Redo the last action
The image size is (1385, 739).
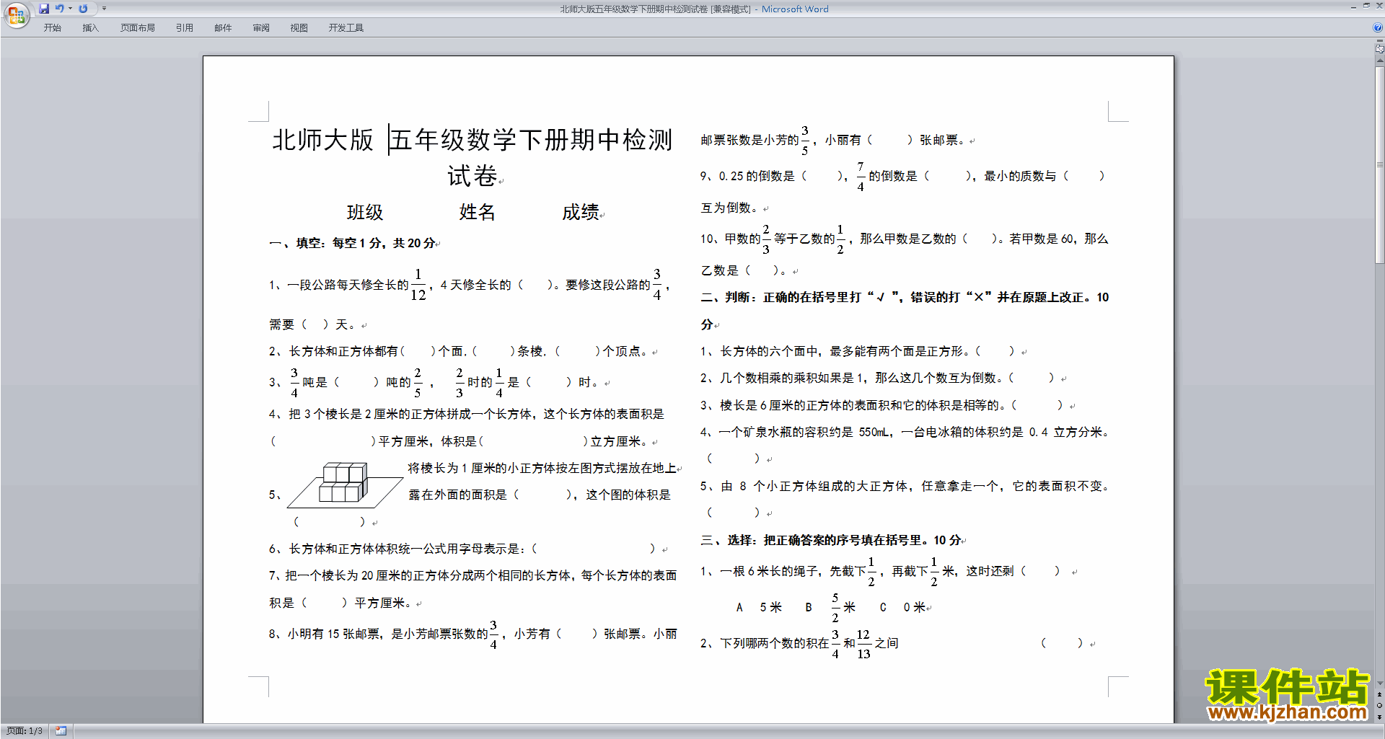pyautogui.click(x=83, y=9)
